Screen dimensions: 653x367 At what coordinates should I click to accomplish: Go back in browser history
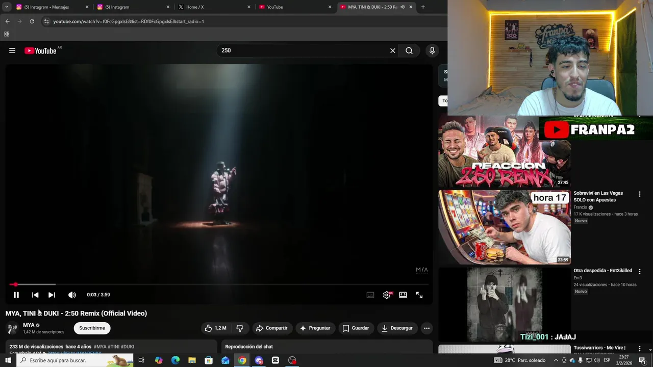pyautogui.click(x=7, y=21)
